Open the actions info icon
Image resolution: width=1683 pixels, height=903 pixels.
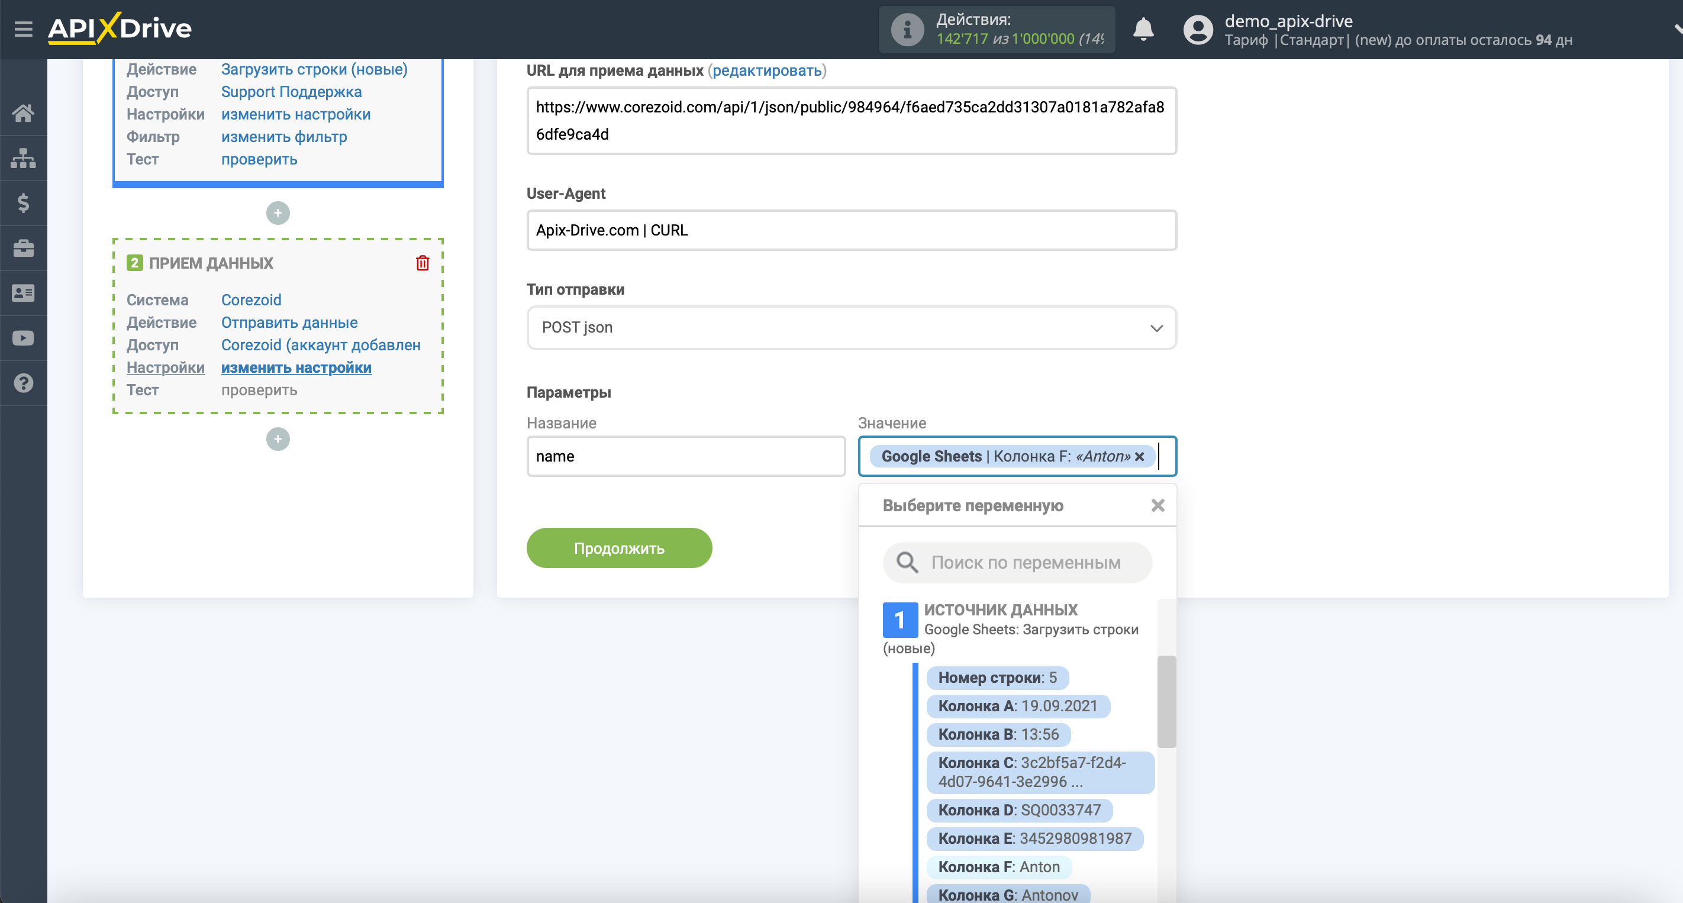tap(907, 30)
